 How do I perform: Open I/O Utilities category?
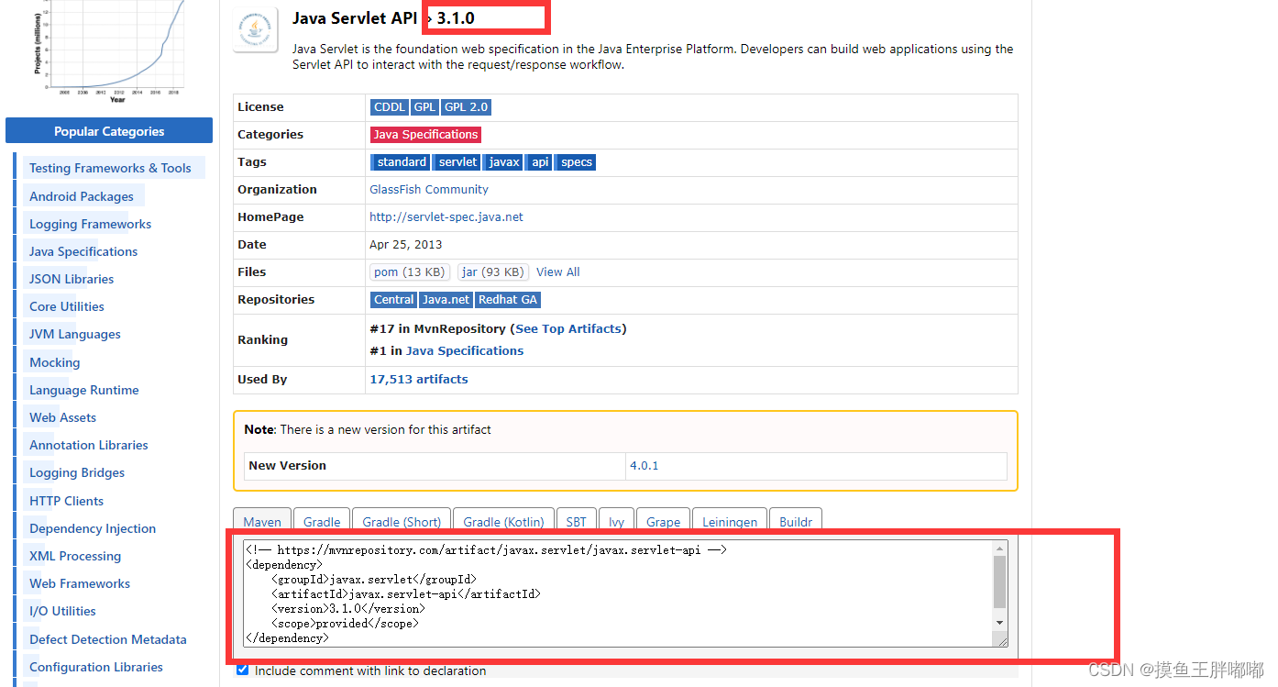pyautogui.click(x=62, y=611)
